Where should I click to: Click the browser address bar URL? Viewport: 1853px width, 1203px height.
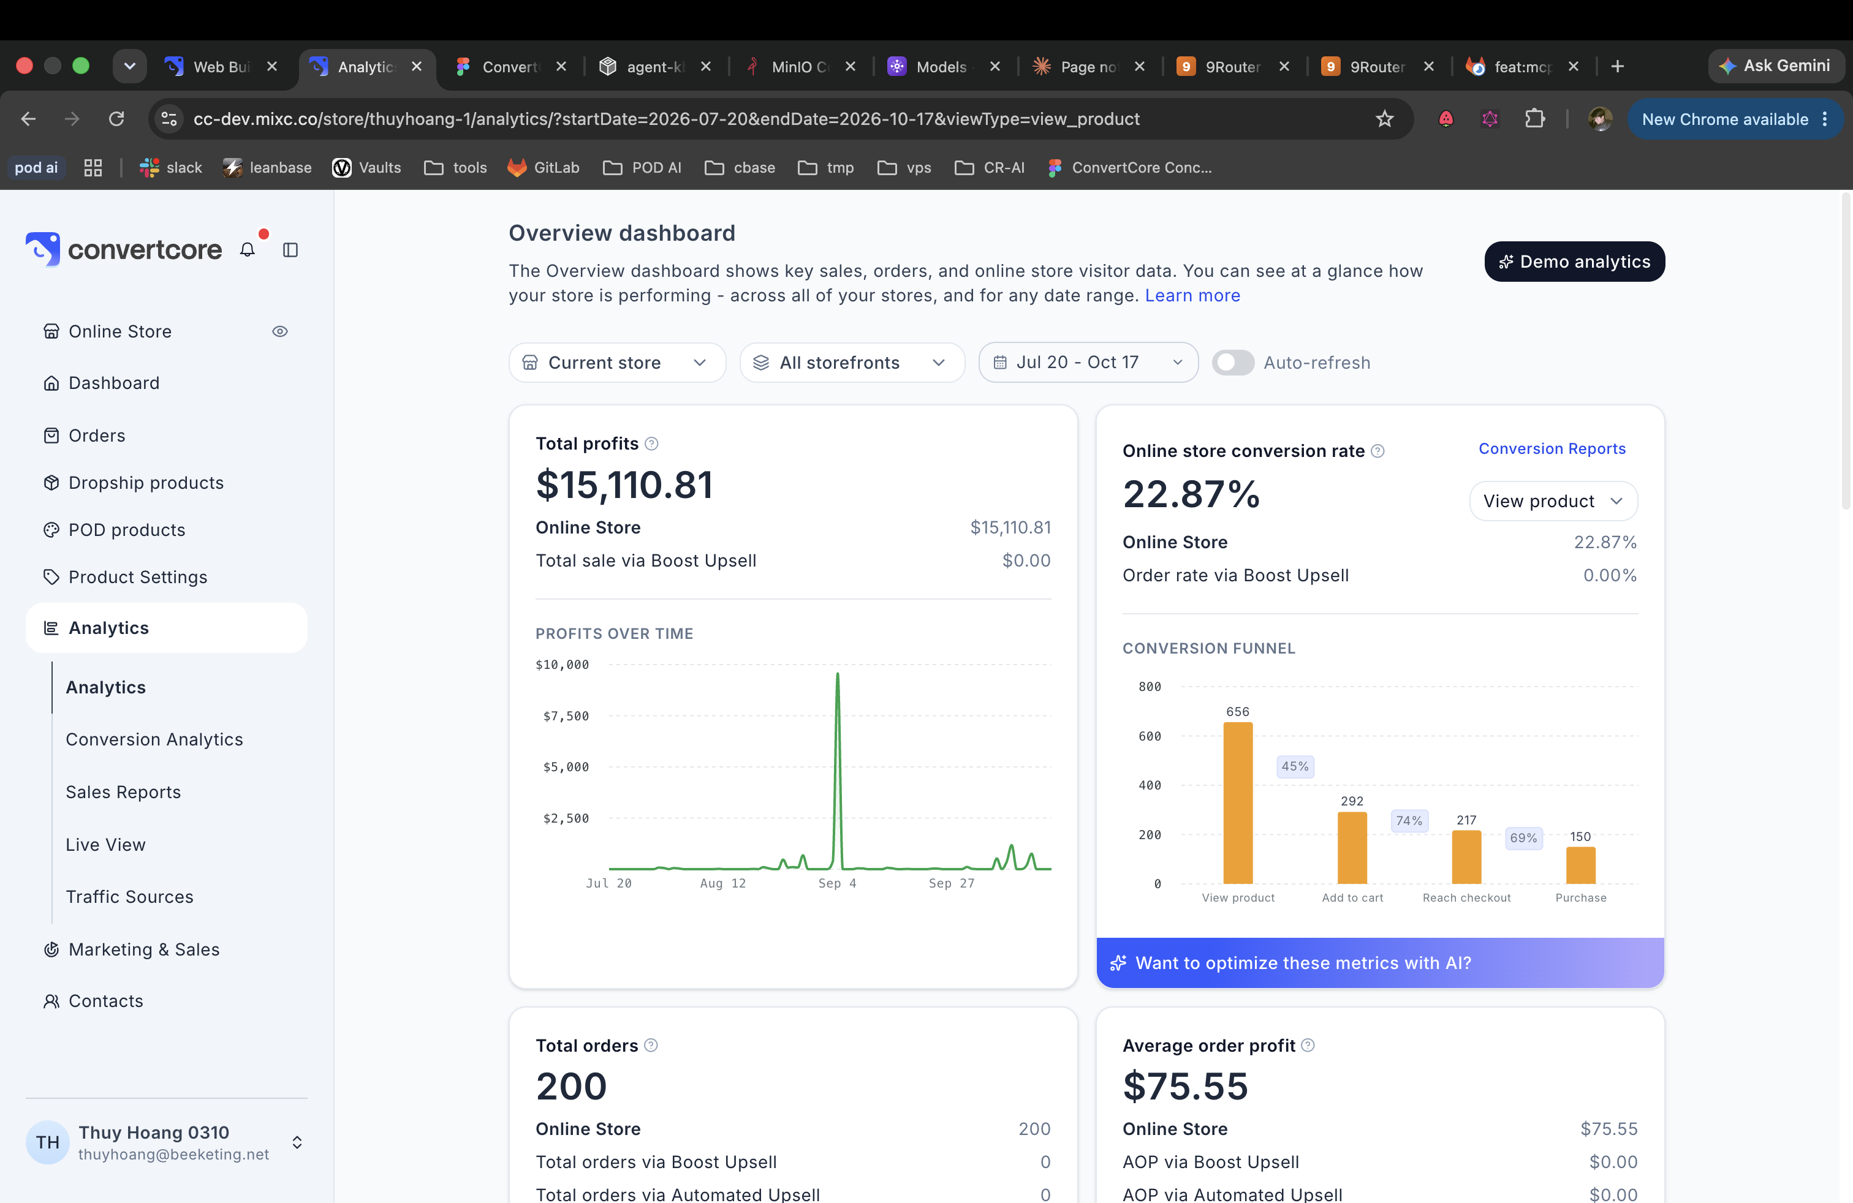click(x=665, y=119)
